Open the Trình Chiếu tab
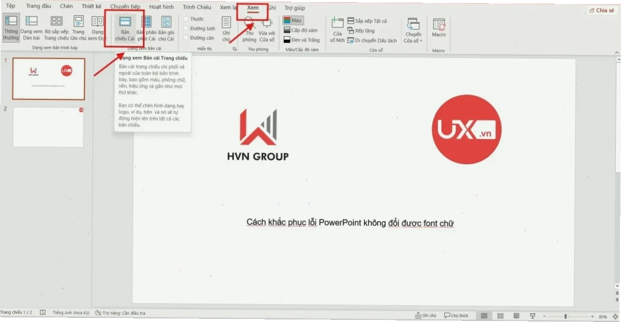Screen dimensions: 621x322 (x=197, y=7)
